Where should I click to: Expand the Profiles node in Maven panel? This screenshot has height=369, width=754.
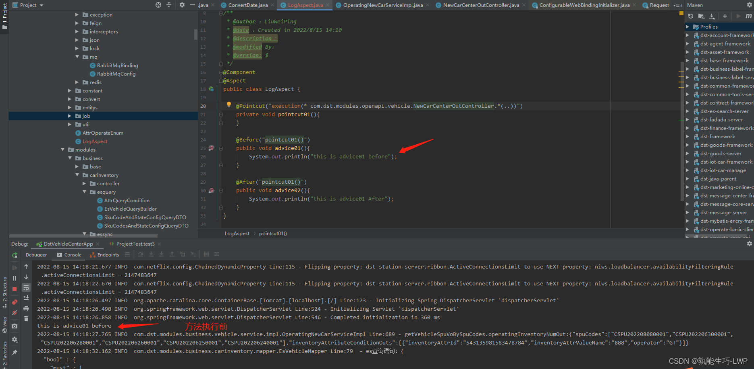(688, 27)
